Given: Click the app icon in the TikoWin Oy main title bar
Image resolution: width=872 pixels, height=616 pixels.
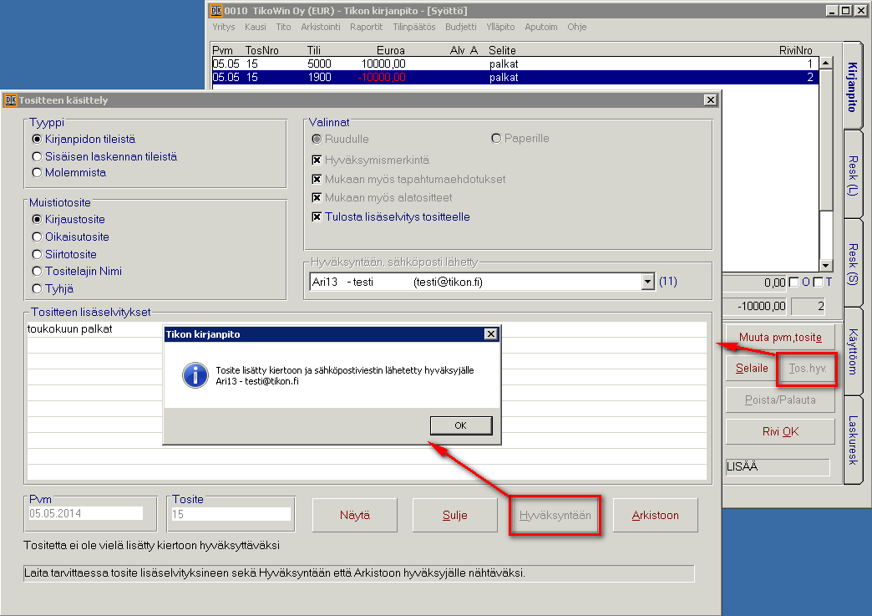Looking at the screenshot, I should pos(216,11).
